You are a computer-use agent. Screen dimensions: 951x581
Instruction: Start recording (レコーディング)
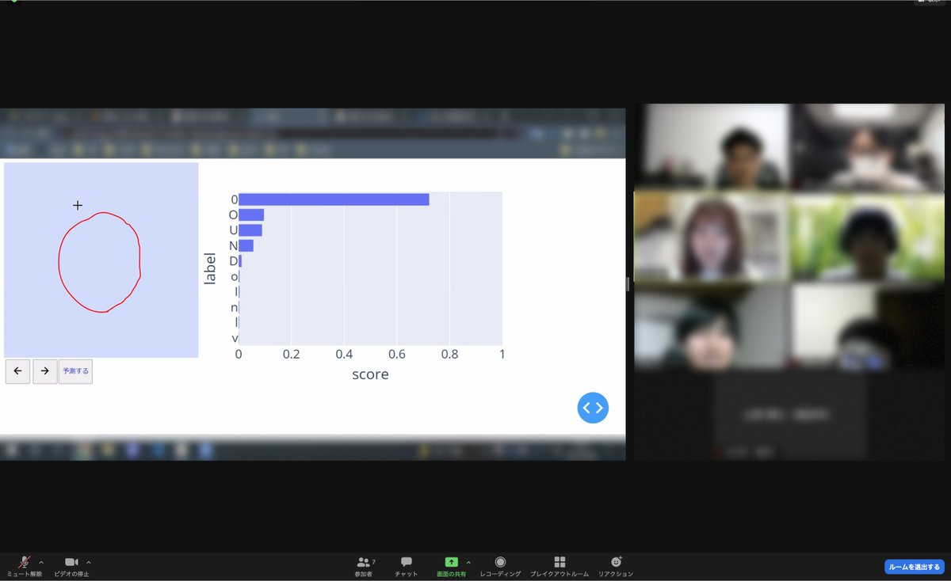pos(500,566)
